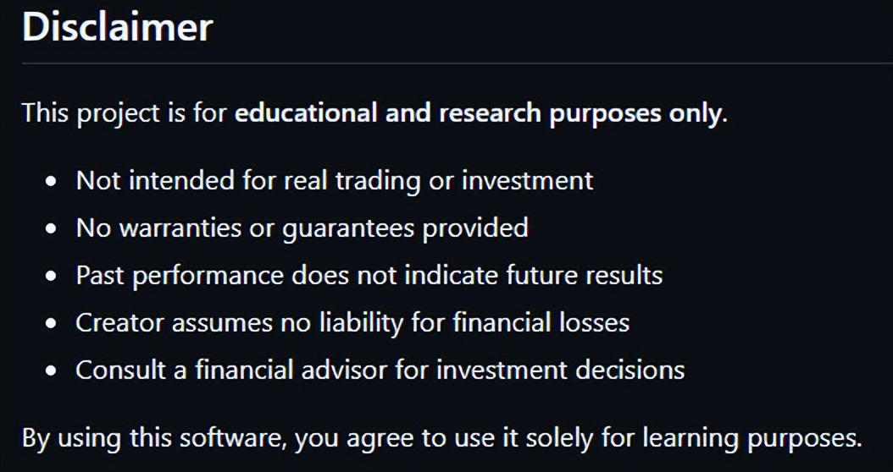Select the 'Not intended for real trading' line
This screenshot has width=893, height=472.
click(335, 180)
